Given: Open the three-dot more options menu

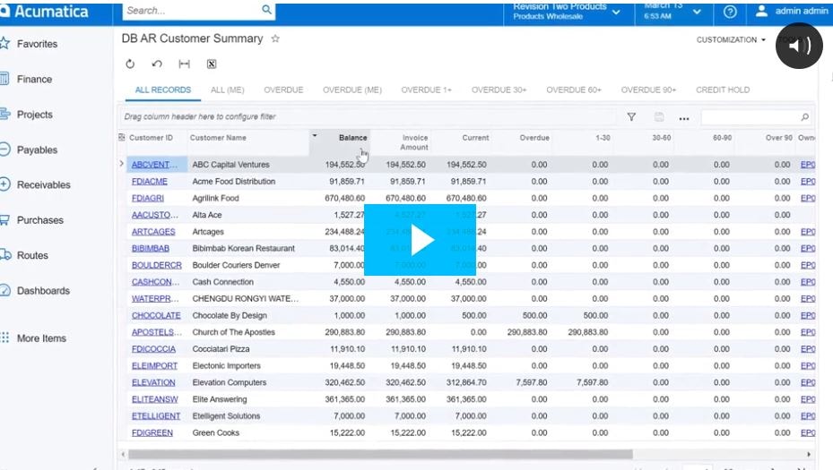Looking at the screenshot, I should pyautogui.click(x=684, y=118).
